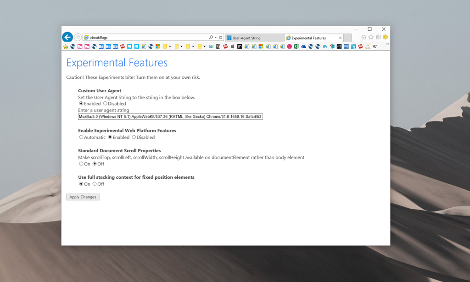Maximize the Internet Explorer window

coord(369,29)
